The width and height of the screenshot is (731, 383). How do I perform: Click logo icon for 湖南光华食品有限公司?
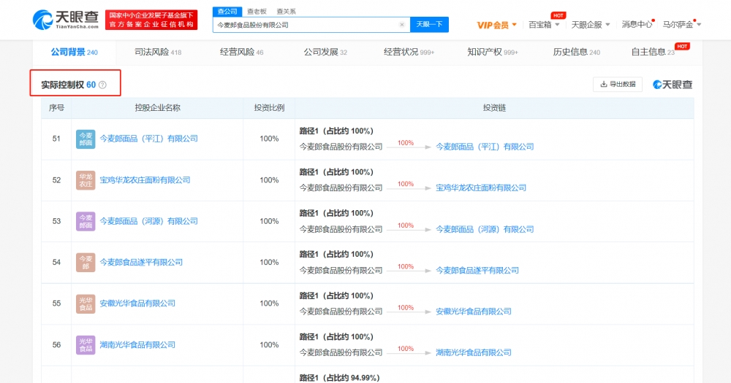(x=86, y=345)
